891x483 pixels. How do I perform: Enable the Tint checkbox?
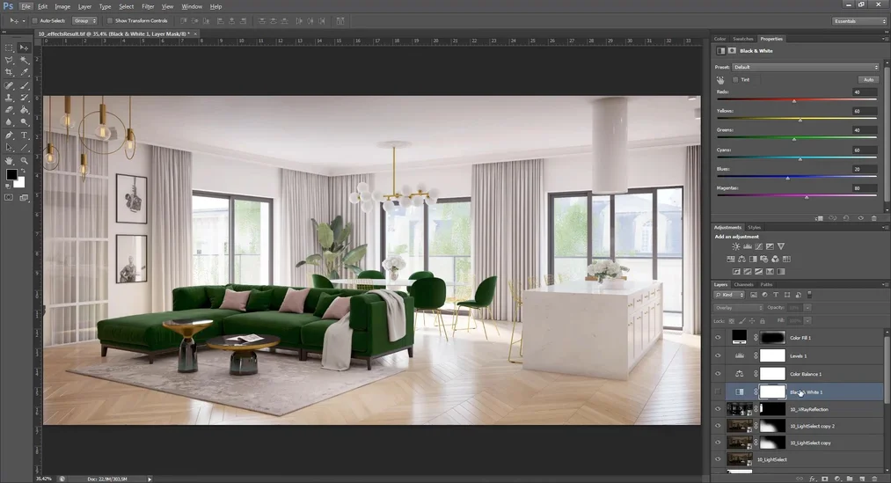pyautogui.click(x=735, y=80)
